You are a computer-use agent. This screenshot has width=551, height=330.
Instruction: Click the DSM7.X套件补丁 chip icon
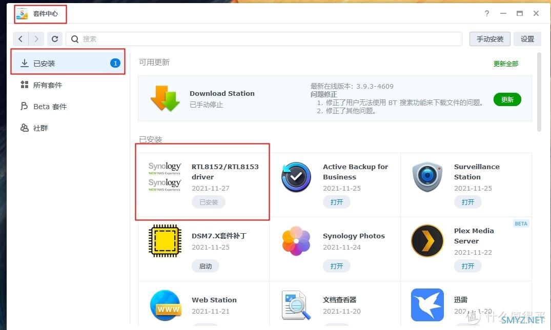[165, 241]
